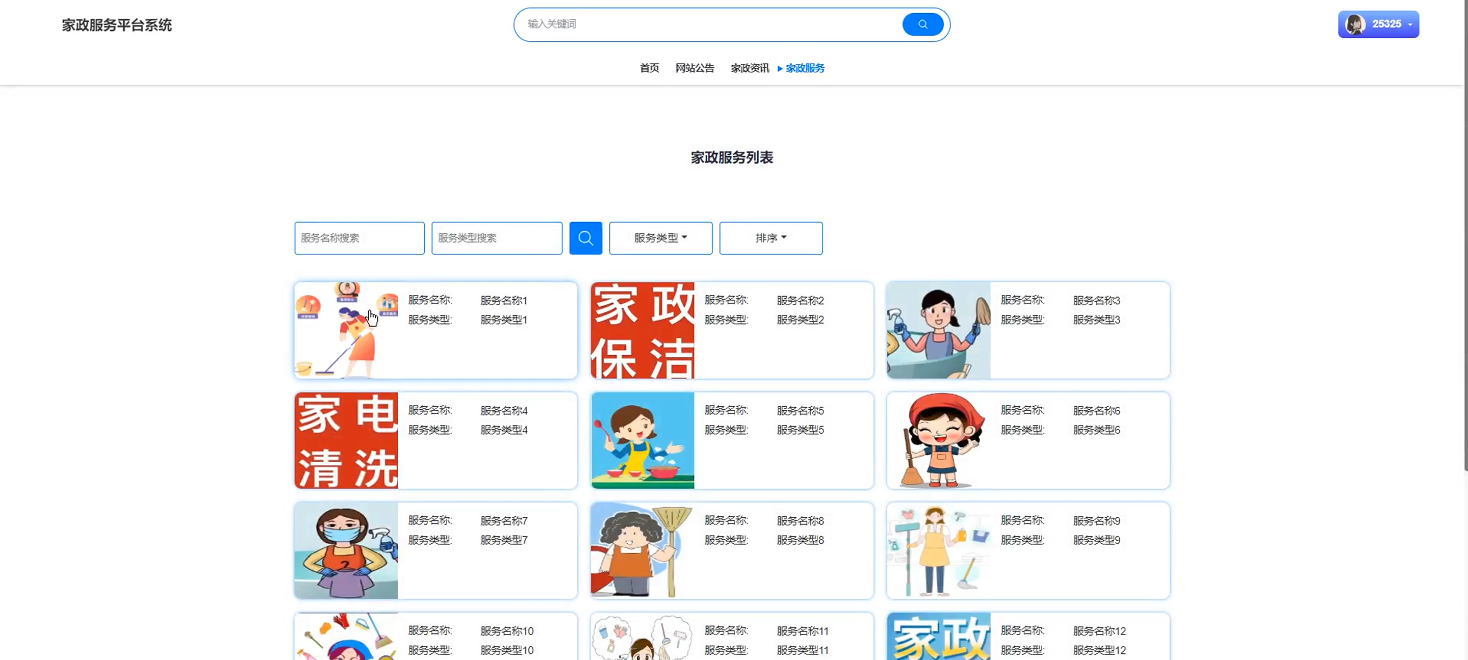
Task: Go to the 首页 menu item
Action: point(649,68)
